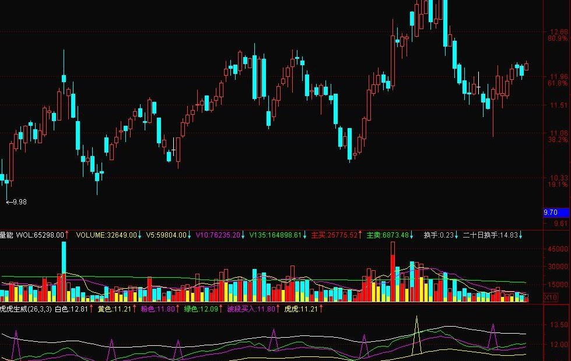Click the 波段买入:11.80 signal value
Screen dimensions: 571x361
[251, 309]
